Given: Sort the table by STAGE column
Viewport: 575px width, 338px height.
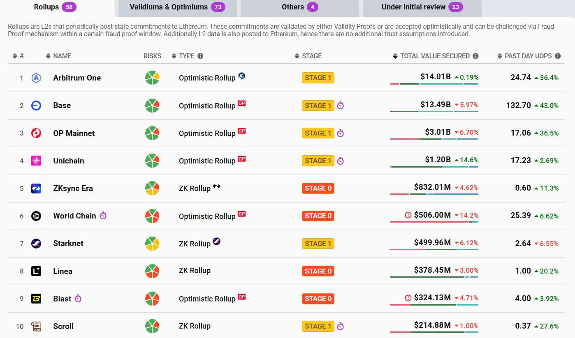Looking at the screenshot, I should click(308, 56).
